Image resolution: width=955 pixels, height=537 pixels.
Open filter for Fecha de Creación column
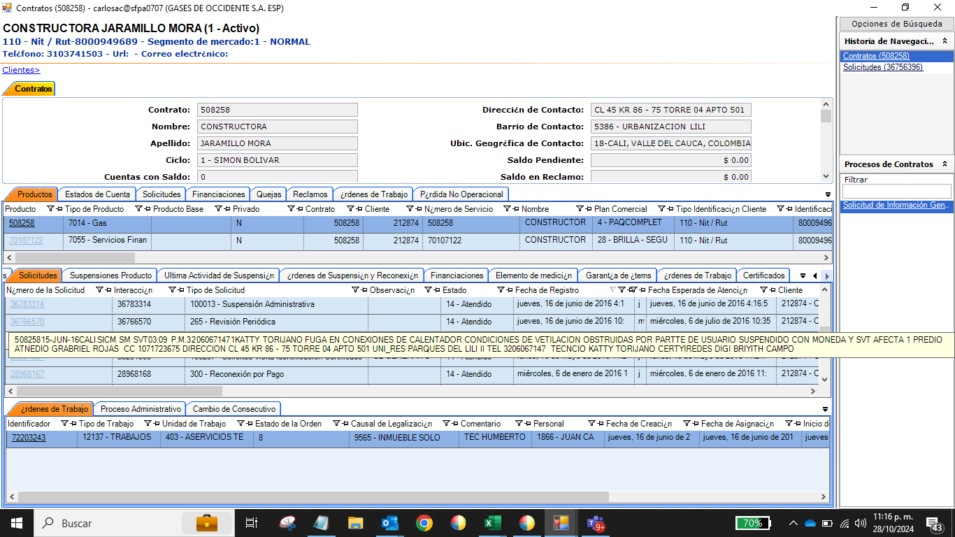[686, 424]
